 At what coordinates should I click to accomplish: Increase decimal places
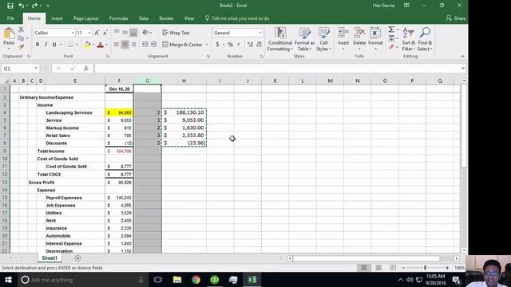click(x=250, y=45)
